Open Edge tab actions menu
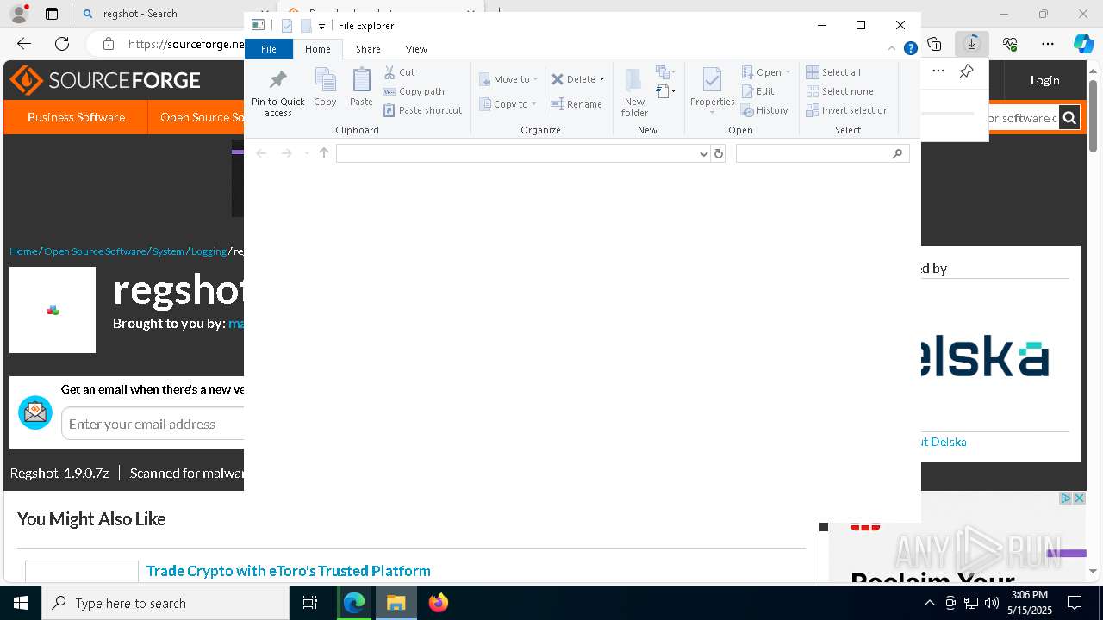The width and height of the screenshot is (1103, 620). [x=52, y=14]
